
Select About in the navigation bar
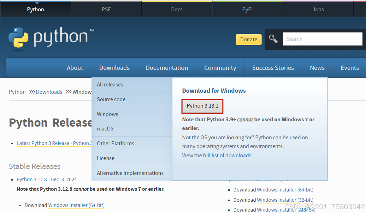click(75, 67)
